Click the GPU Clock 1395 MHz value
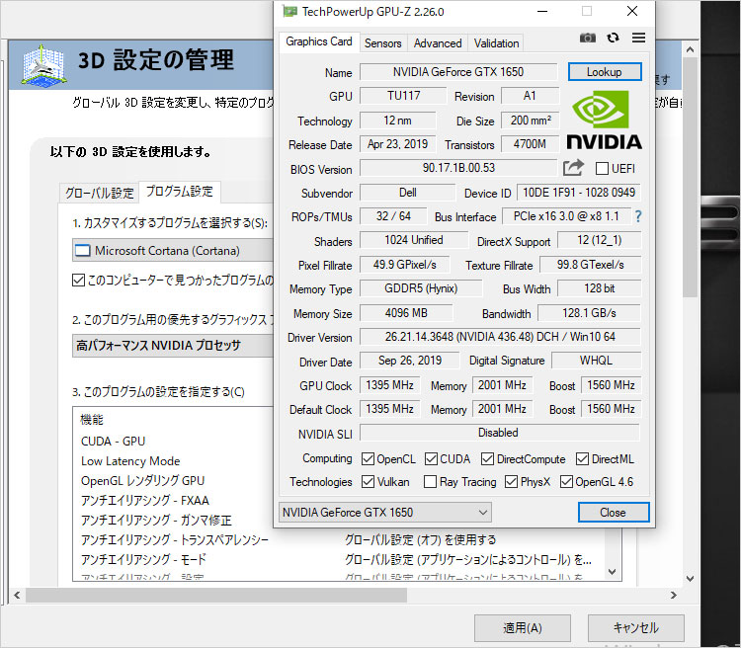 point(390,385)
